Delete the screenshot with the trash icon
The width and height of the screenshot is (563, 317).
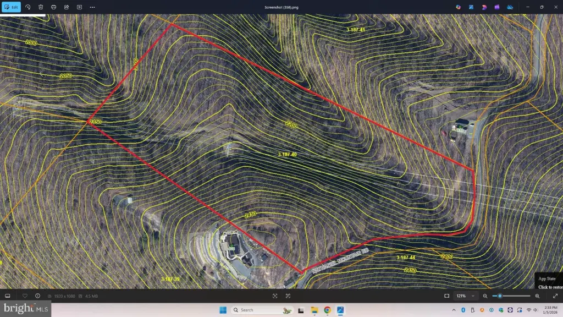tap(41, 7)
